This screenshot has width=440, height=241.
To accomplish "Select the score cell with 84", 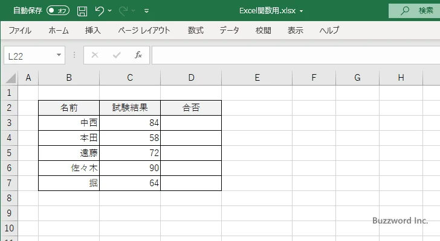I will (x=130, y=123).
